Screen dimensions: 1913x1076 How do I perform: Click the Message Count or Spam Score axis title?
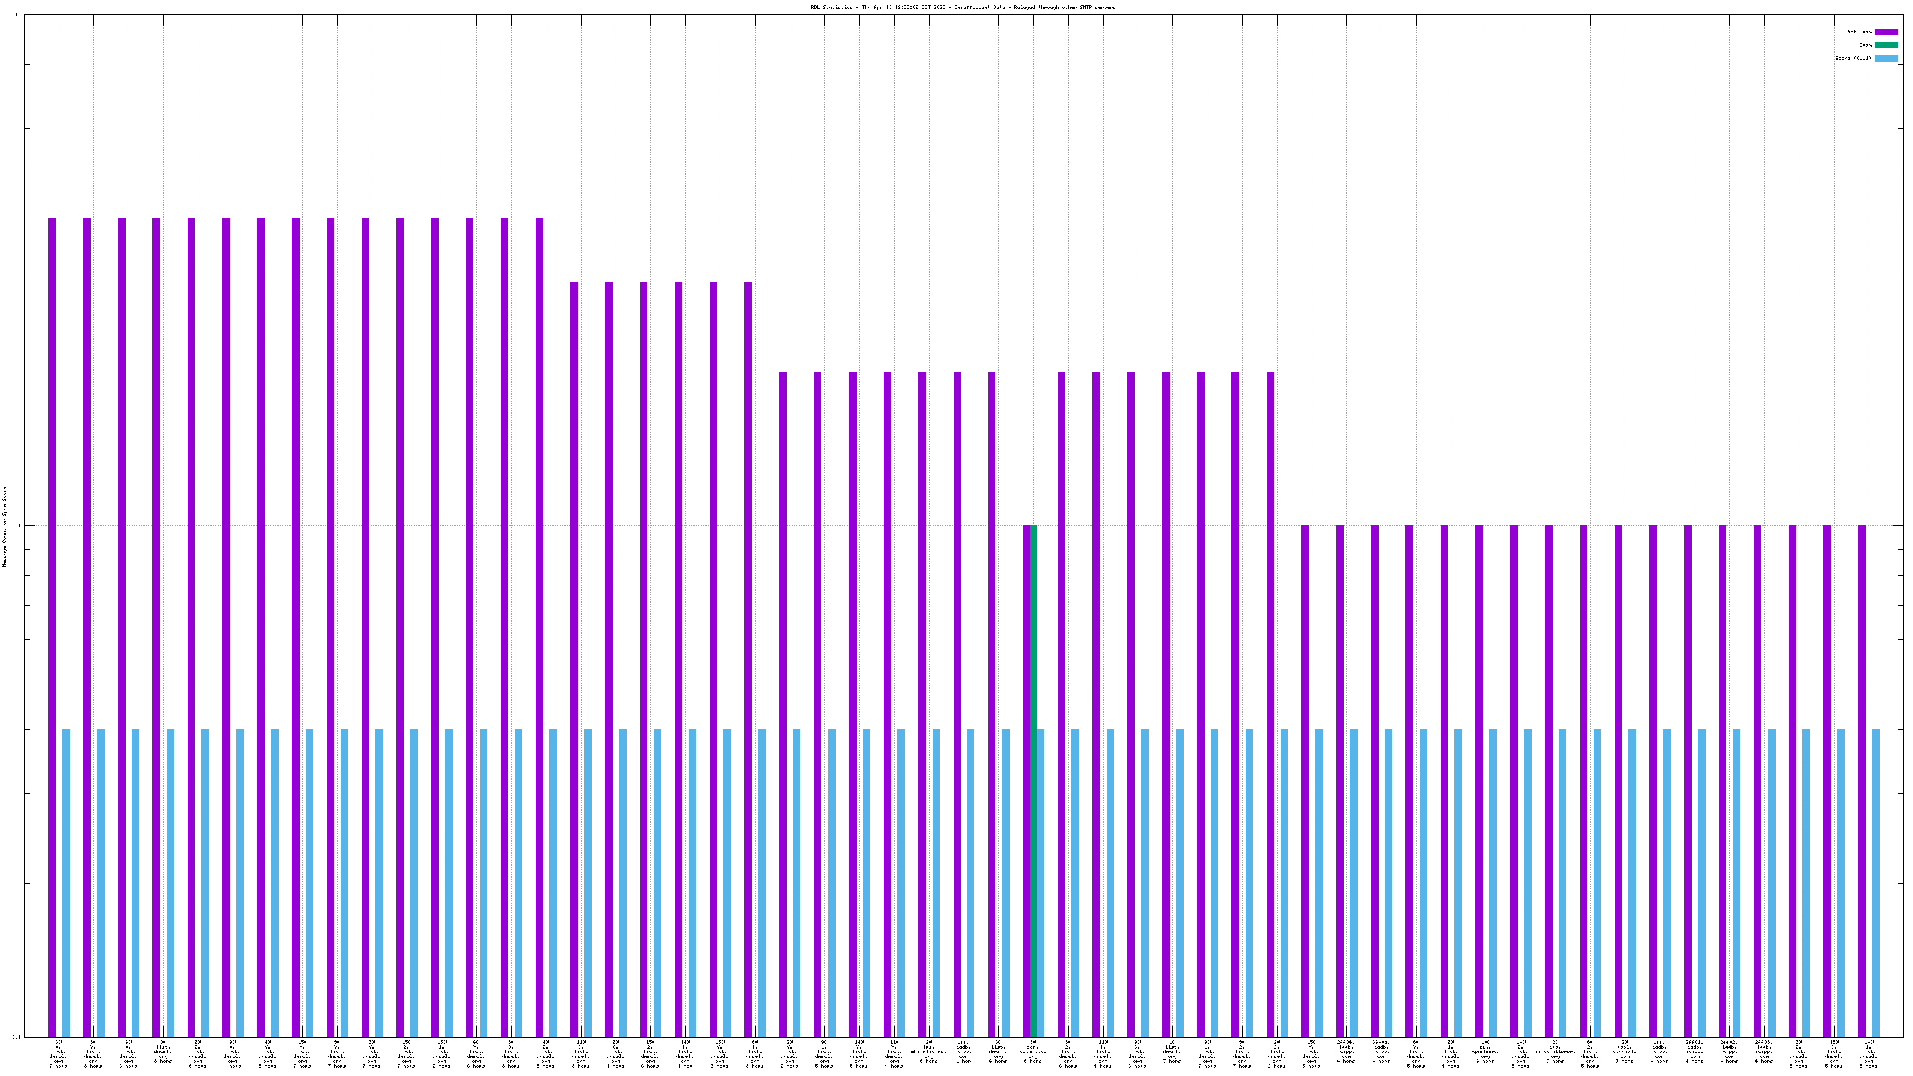pyautogui.click(x=4, y=527)
